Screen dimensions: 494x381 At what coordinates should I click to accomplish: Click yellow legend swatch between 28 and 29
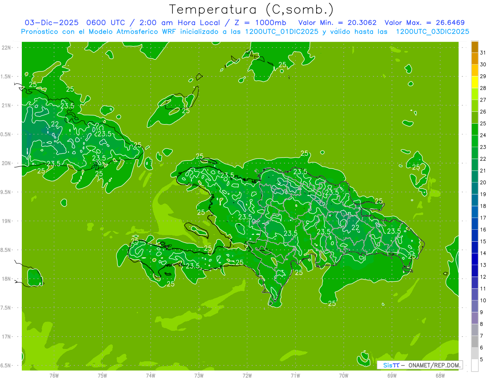click(475, 82)
